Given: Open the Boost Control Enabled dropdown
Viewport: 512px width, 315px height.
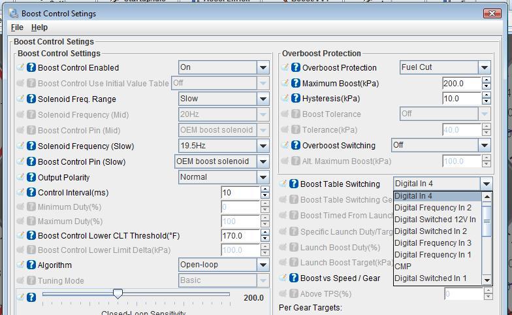Looking at the screenshot, I should pos(263,68).
